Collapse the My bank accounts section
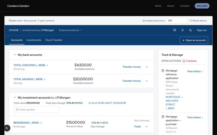 pos(15,55)
